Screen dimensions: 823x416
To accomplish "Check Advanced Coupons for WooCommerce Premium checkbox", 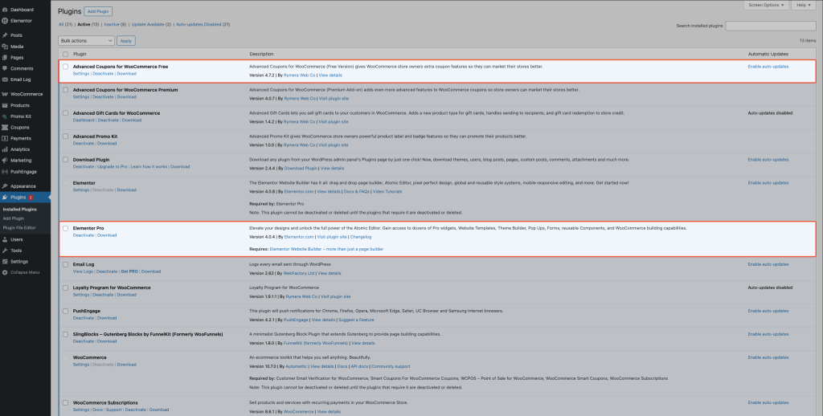I will pyautogui.click(x=66, y=90).
